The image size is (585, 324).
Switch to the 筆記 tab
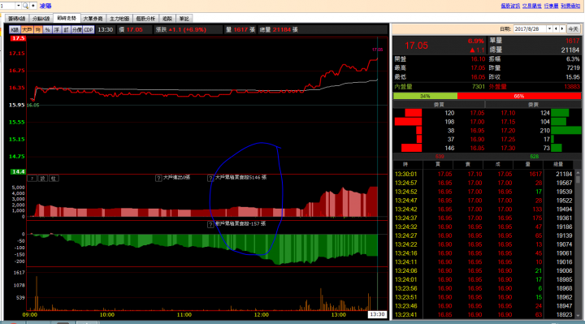click(184, 18)
